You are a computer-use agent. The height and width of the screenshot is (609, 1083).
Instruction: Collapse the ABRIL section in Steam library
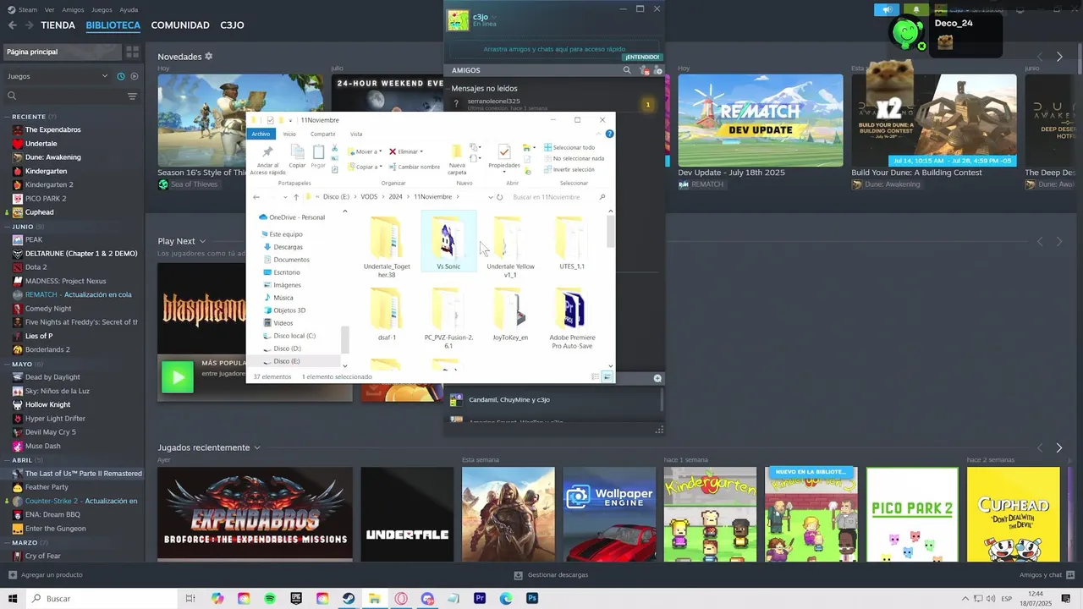coord(7,460)
